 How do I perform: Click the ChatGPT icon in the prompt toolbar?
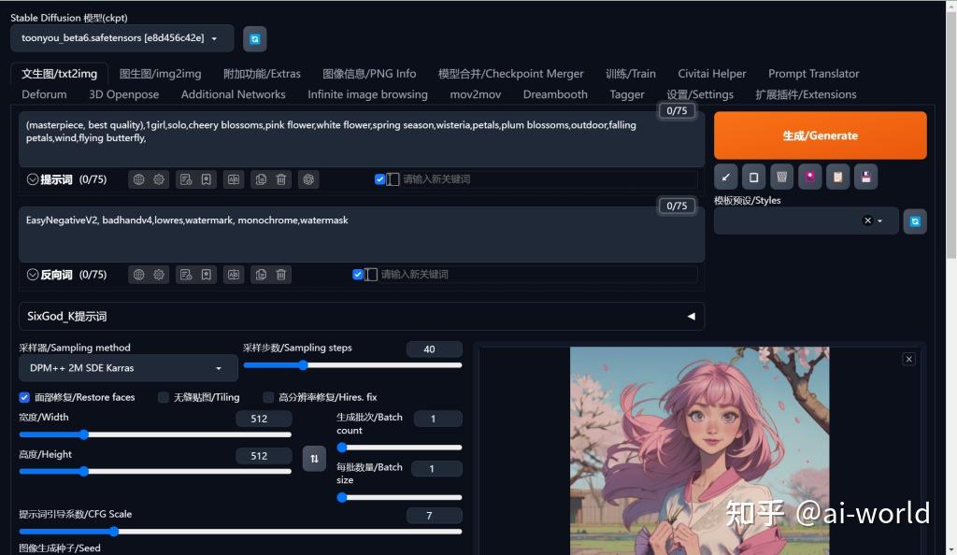pos(308,178)
